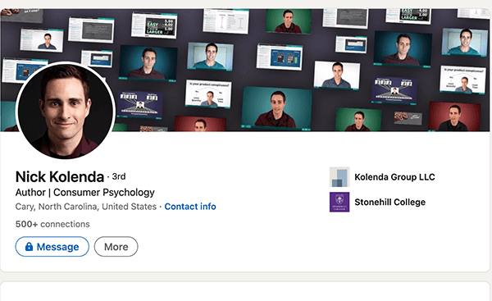The image size is (492, 301).
Task: Click the 3rd degree connection badge
Action: tap(119, 176)
